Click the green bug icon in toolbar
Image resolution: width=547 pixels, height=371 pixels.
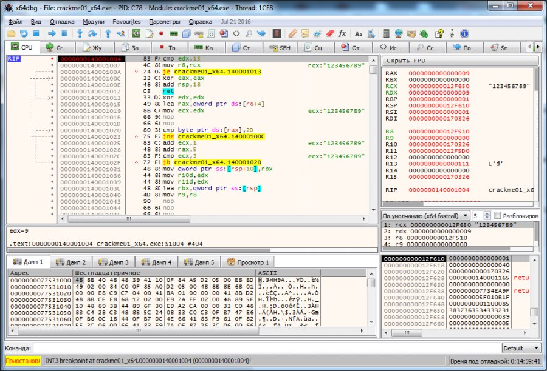click(423, 33)
